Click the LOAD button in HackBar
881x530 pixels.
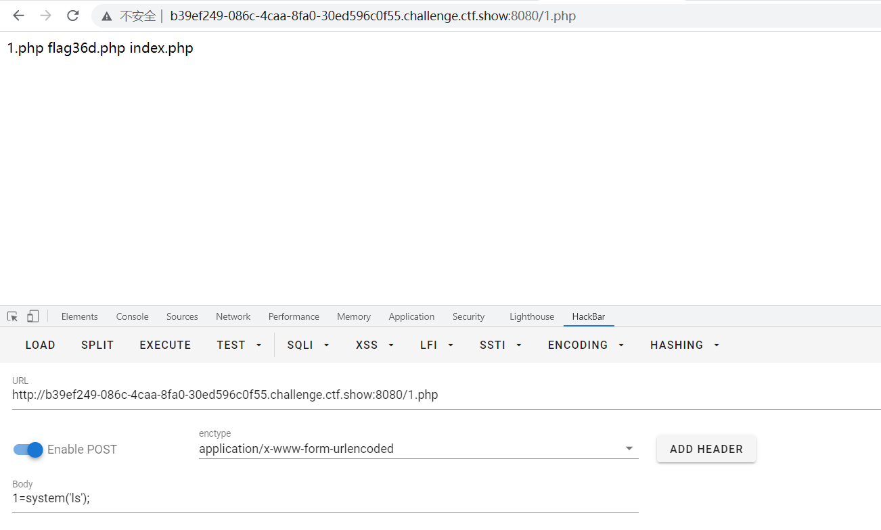pos(41,345)
